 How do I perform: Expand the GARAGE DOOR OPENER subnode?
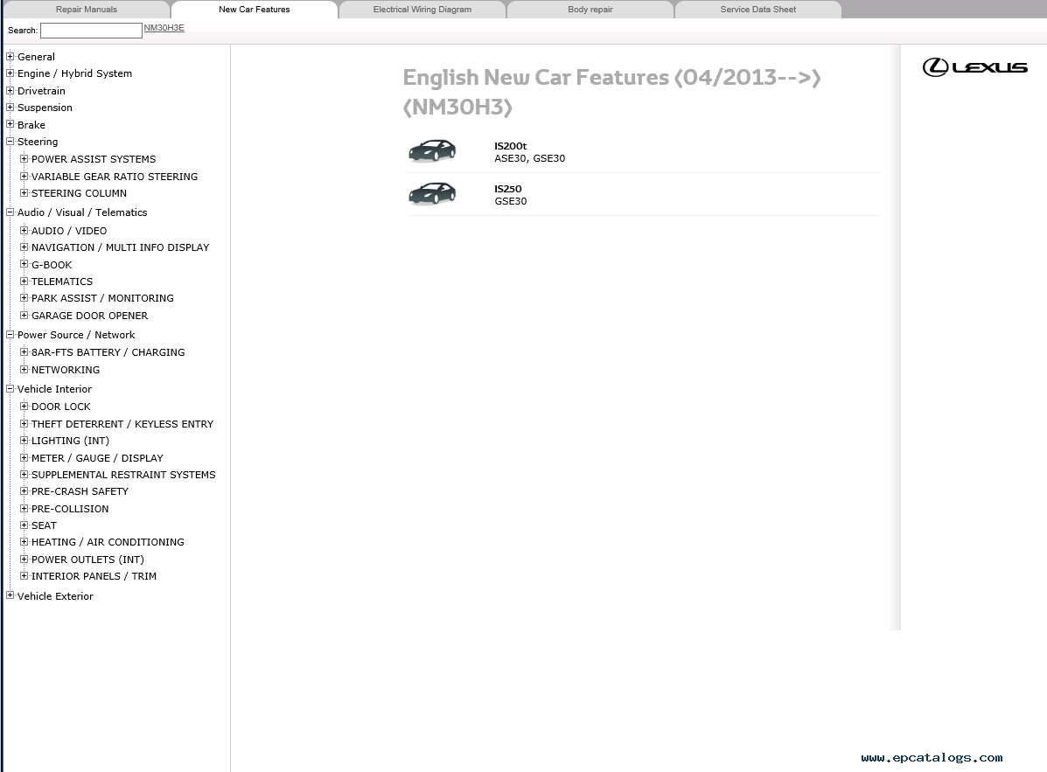tap(24, 315)
